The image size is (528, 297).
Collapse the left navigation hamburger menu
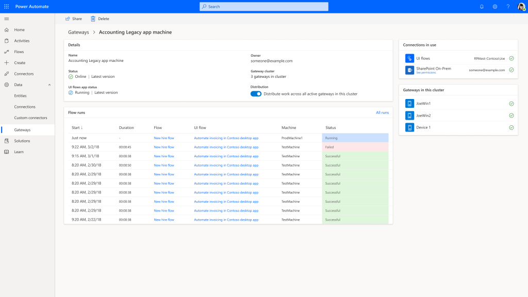(6, 19)
